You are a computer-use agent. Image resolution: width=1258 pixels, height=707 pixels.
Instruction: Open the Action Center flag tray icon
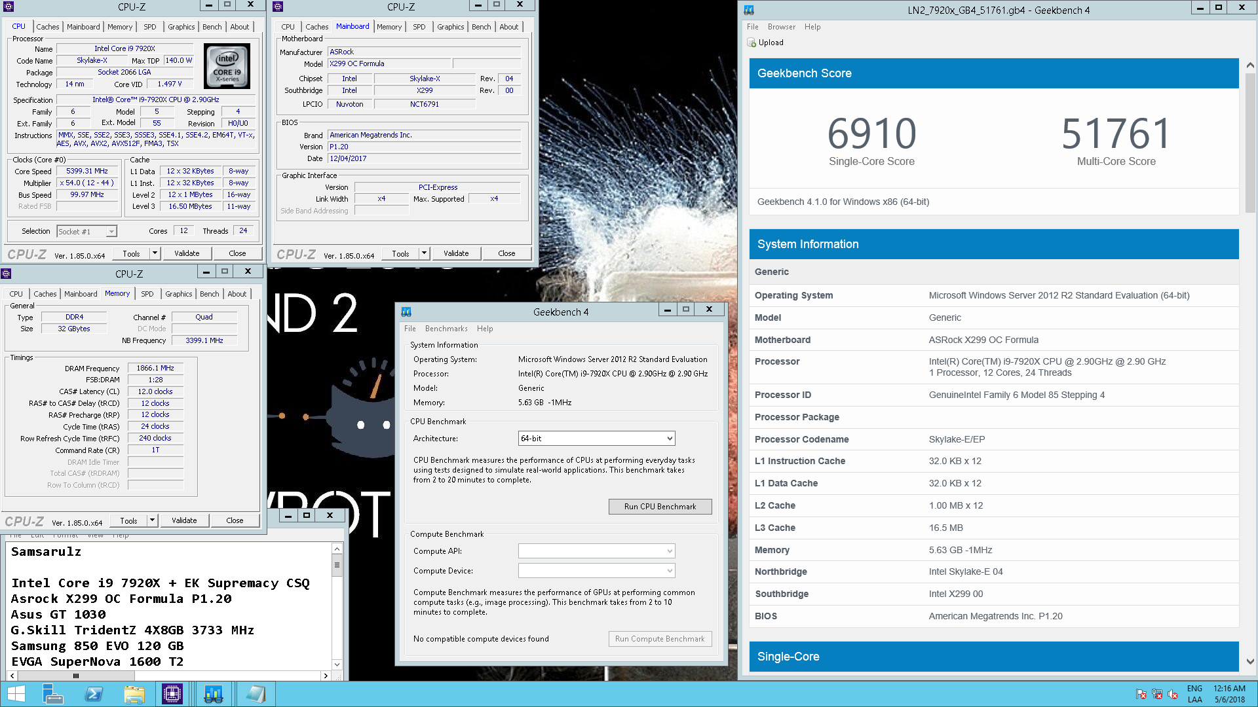(1141, 694)
